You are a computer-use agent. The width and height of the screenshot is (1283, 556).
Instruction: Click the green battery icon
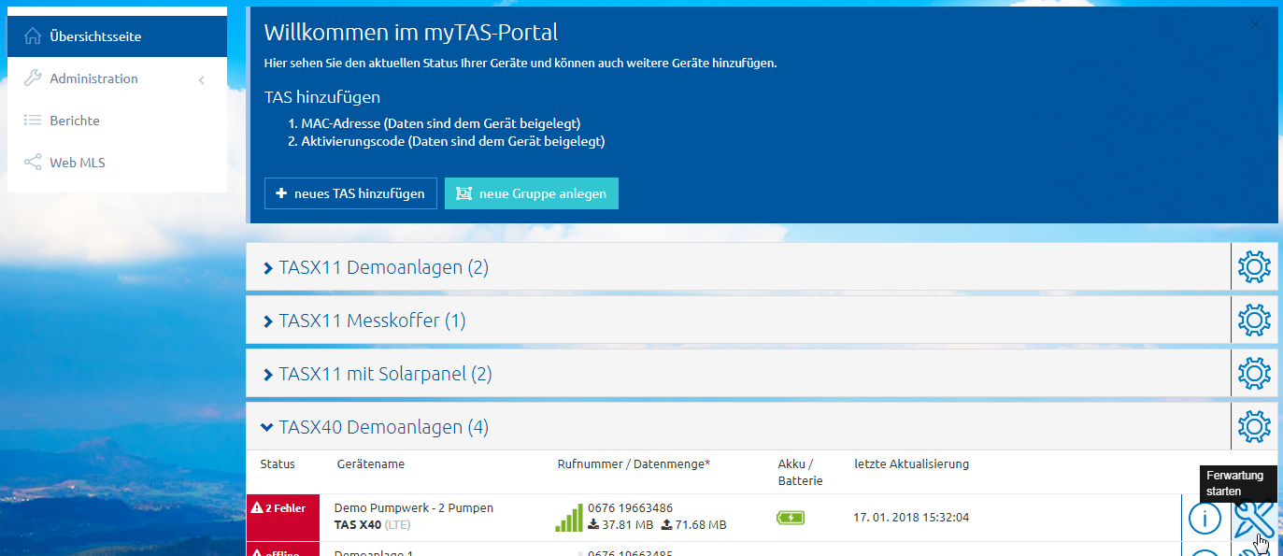[x=791, y=517]
